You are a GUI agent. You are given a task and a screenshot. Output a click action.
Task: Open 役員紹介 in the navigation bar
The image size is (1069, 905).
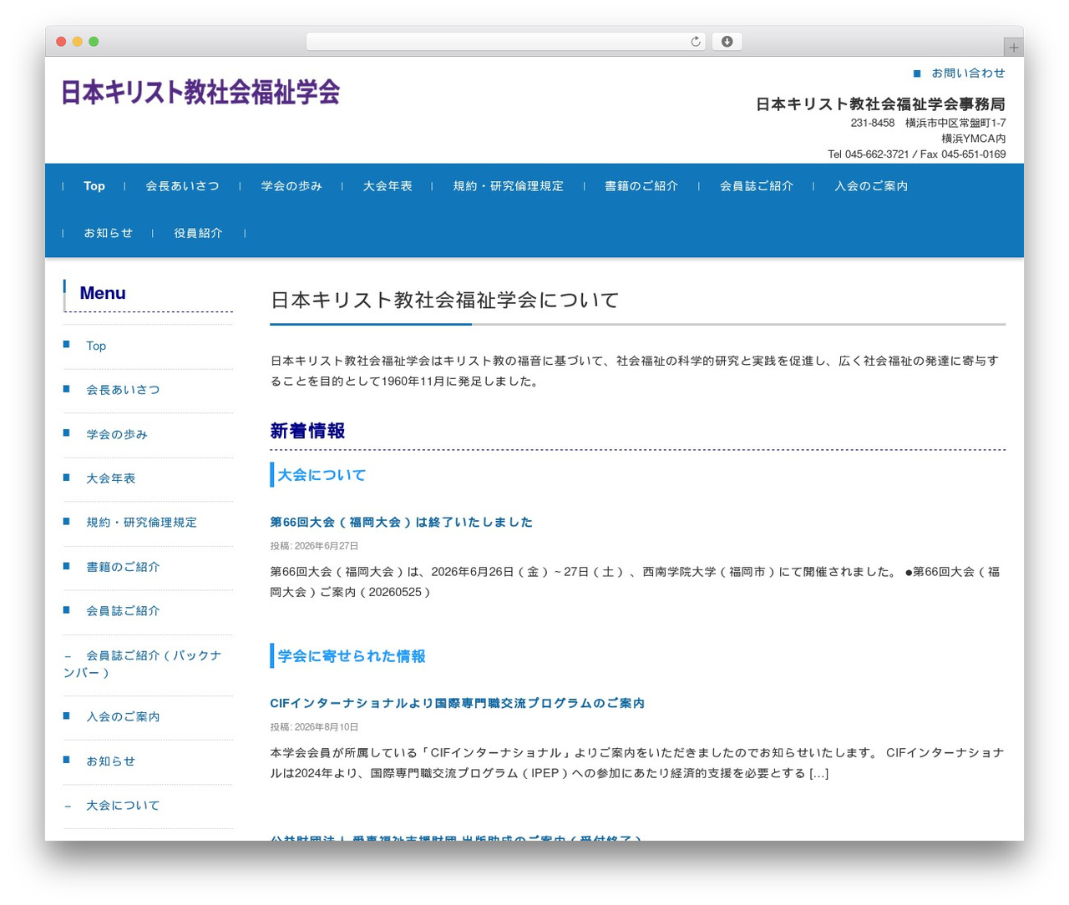click(199, 233)
